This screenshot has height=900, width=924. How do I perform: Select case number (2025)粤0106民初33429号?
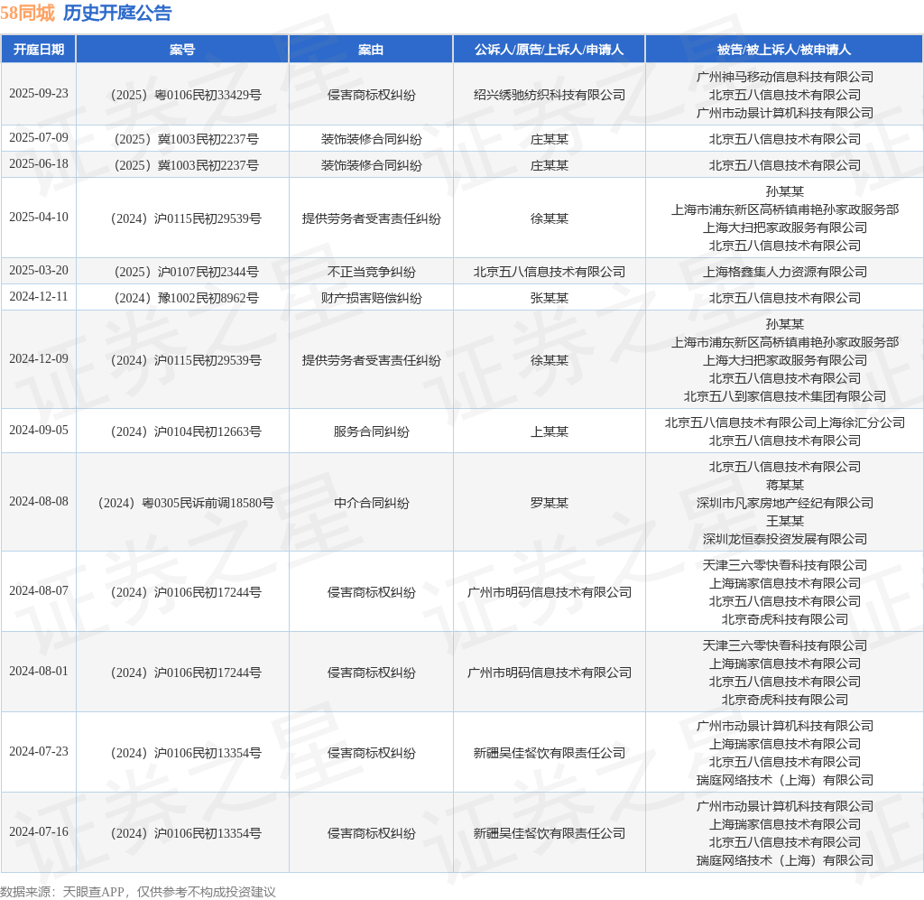coord(186,95)
